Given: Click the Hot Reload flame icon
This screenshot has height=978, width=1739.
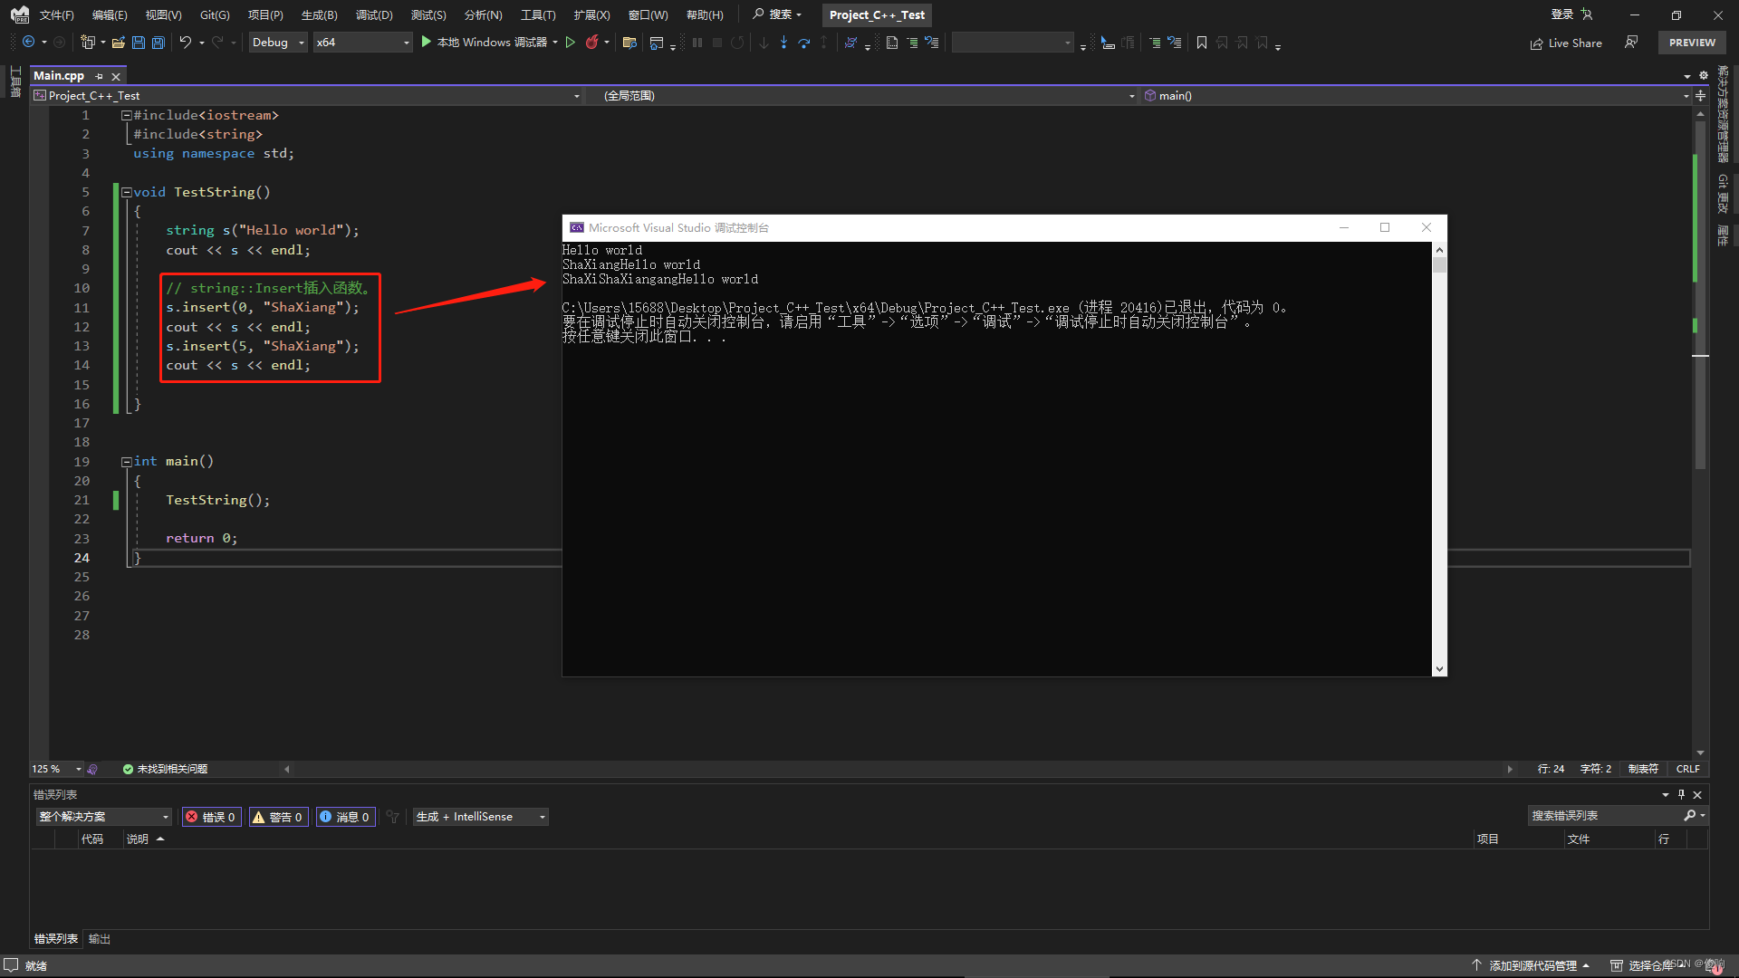Looking at the screenshot, I should (592, 43).
